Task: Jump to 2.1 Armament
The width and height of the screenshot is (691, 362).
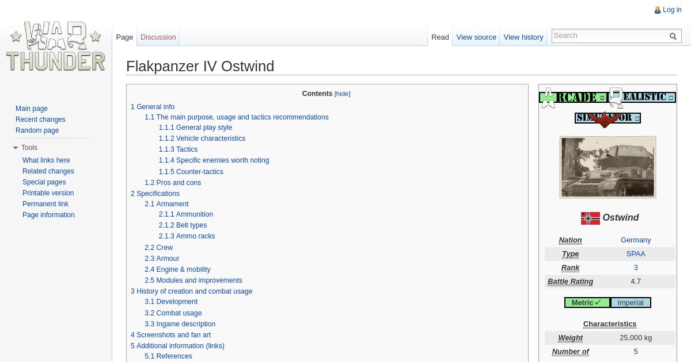Action: (x=166, y=204)
